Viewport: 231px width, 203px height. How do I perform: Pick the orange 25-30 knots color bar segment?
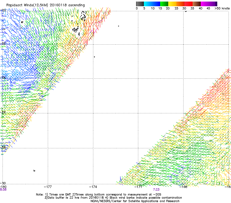180,4
